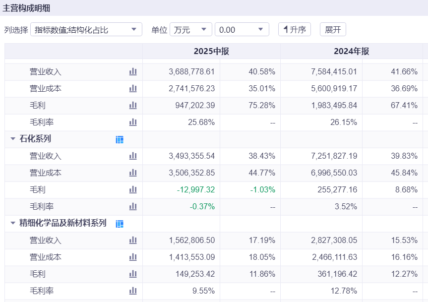Viewport: 428px width, 302px height.
Task: Open the 0.00 decimal format dropdown
Action: pos(242,29)
